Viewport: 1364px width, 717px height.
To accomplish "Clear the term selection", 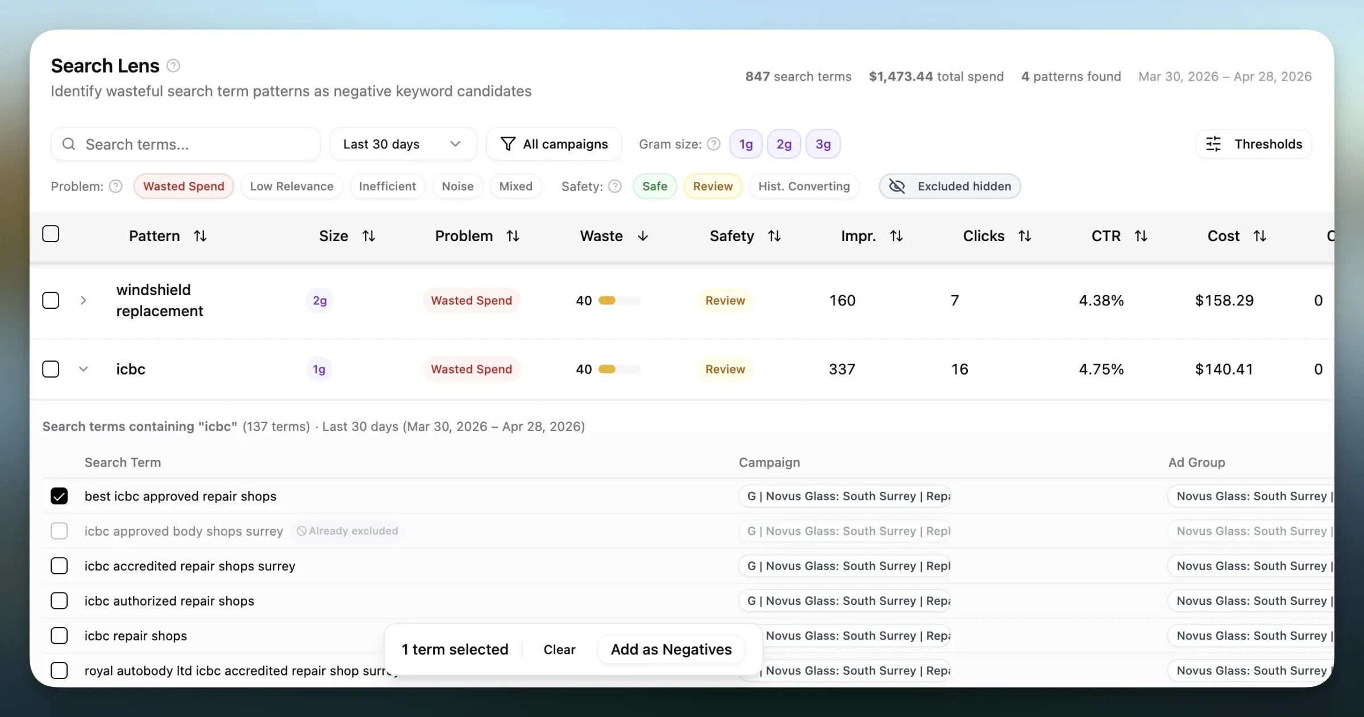I will point(559,649).
